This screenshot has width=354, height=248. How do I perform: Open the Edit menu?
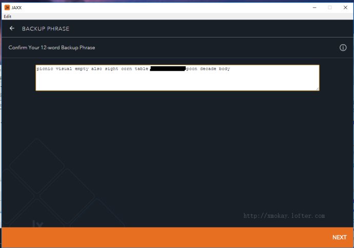point(8,16)
